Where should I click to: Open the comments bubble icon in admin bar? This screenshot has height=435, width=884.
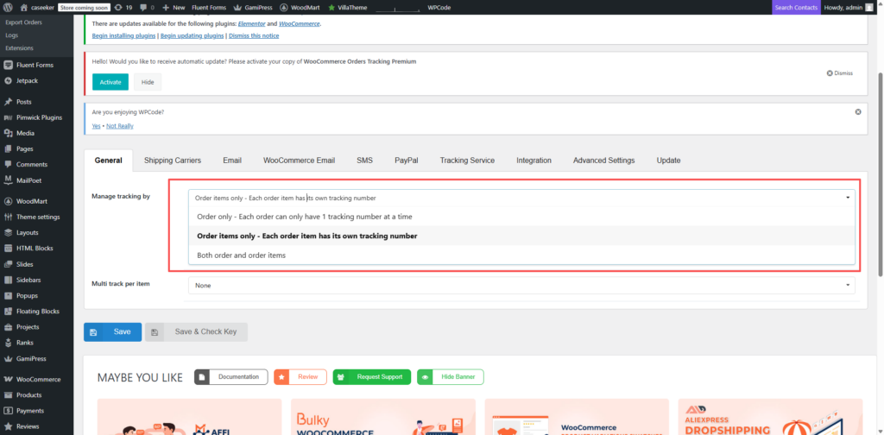[143, 8]
